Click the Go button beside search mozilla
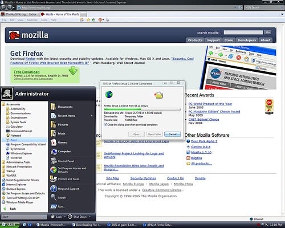Screen dimensions: 285x228 click(x=268, y=32)
